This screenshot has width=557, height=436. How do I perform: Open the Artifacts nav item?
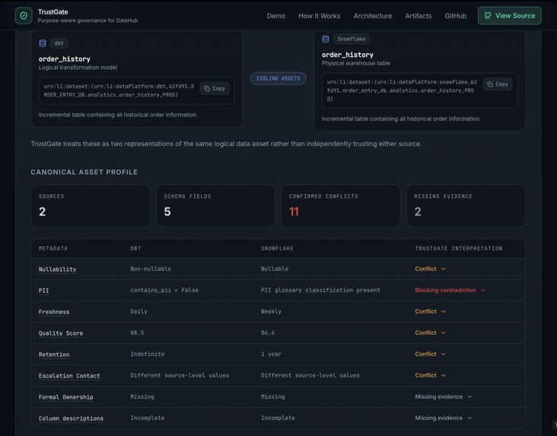pos(419,16)
